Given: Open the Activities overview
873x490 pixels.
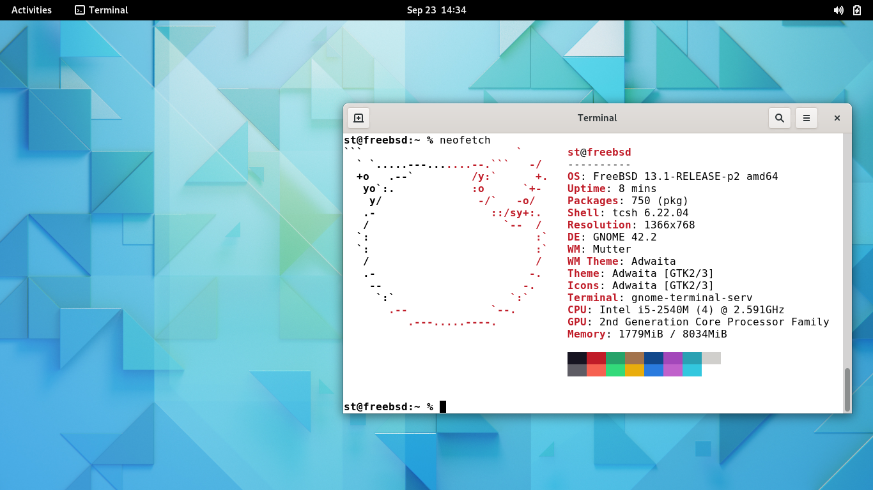Looking at the screenshot, I should point(31,10).
